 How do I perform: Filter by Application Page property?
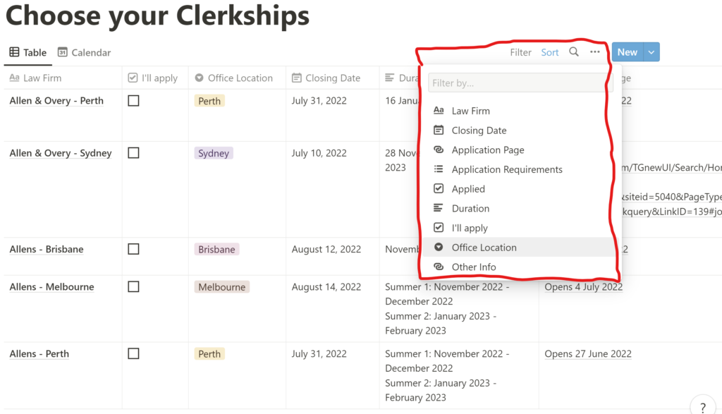(518, 150)
